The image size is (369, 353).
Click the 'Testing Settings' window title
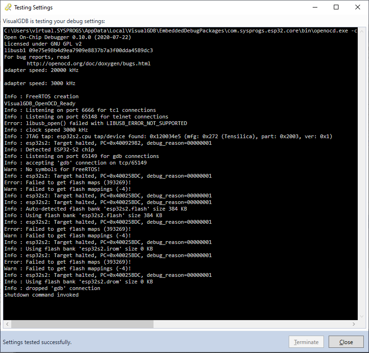33,8
